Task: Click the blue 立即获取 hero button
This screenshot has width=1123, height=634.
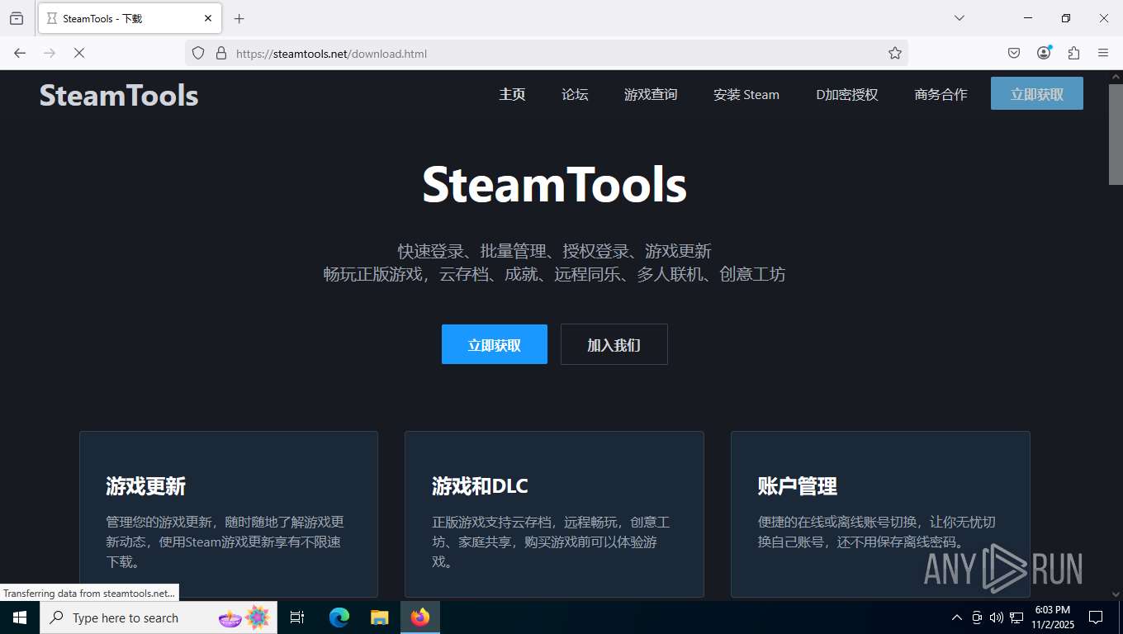Action: 495,344
